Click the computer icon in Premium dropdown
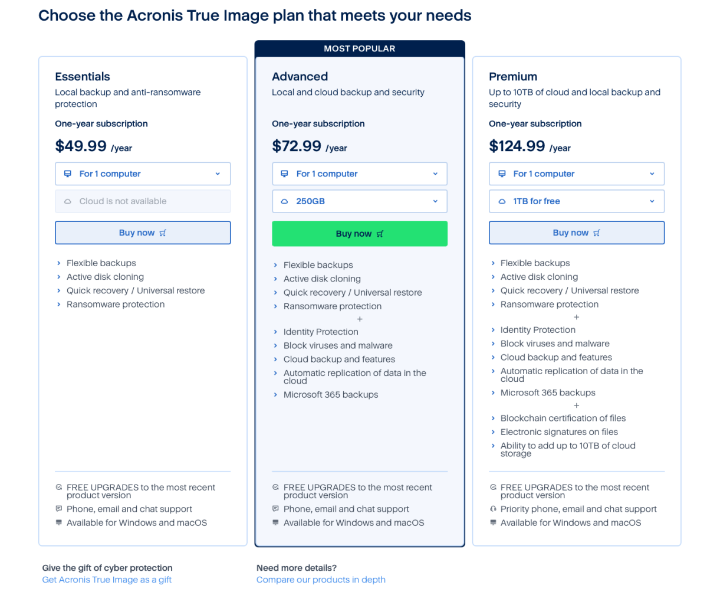The image size is (707, 592). [x=502, y=174]
